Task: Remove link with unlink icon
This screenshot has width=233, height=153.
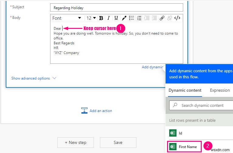Action: 170,18
